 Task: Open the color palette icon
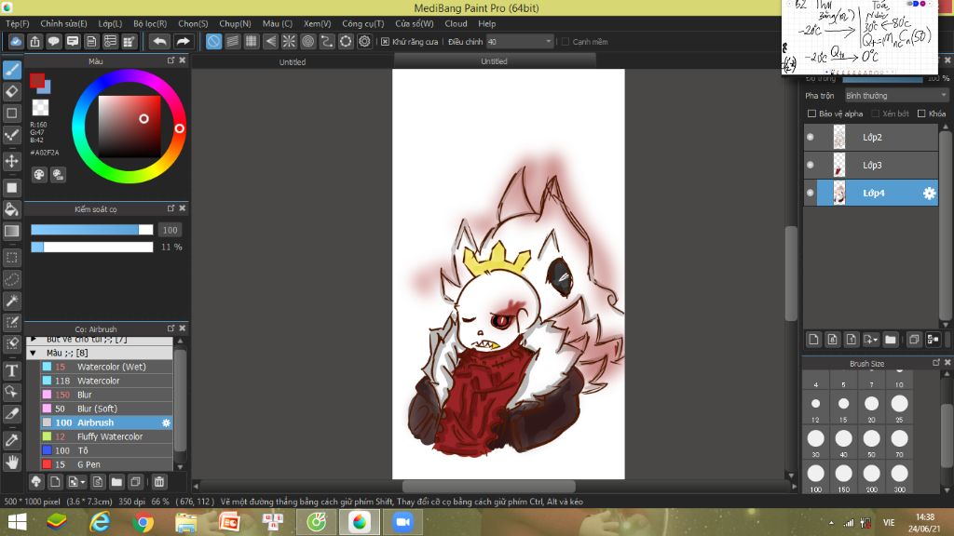[39, 174]
